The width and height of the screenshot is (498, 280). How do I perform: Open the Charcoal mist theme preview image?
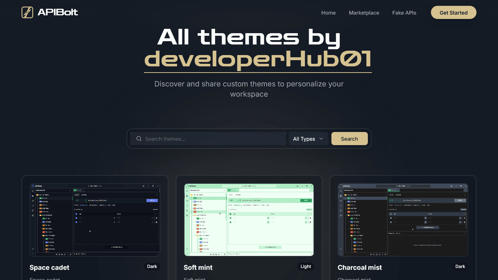pyautogui.click(x=403, y=220)
